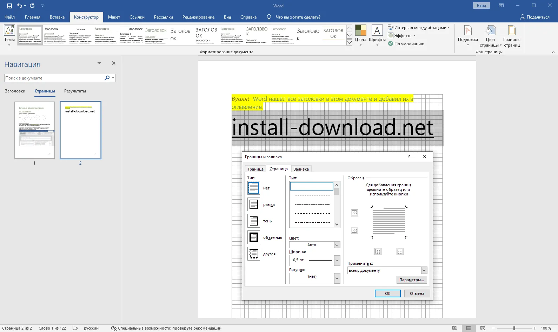This screenshot has width=558, height=332.
Task: Click the zoom slider in status bar
Action: 514,328
